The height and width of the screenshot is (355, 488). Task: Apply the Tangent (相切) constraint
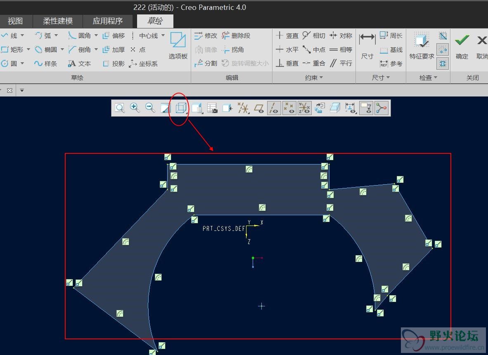coord(314,35)
